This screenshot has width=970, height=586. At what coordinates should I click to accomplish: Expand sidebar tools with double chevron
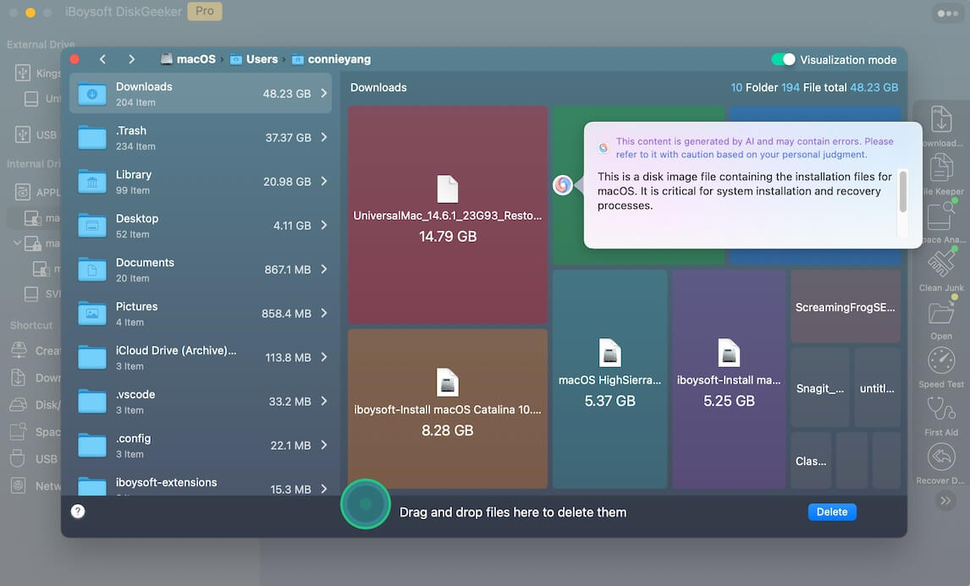[x=945, y=501]
